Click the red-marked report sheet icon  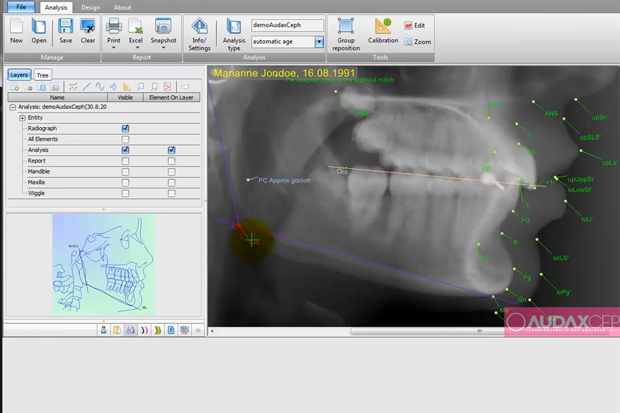[167, 87]
